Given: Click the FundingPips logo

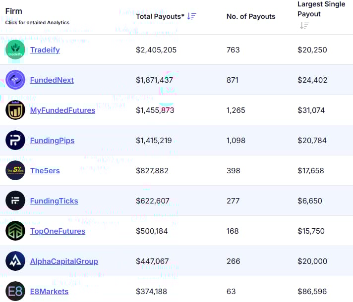Looking at the screenshot, I should pyautogui.click(x=15, y=140).
